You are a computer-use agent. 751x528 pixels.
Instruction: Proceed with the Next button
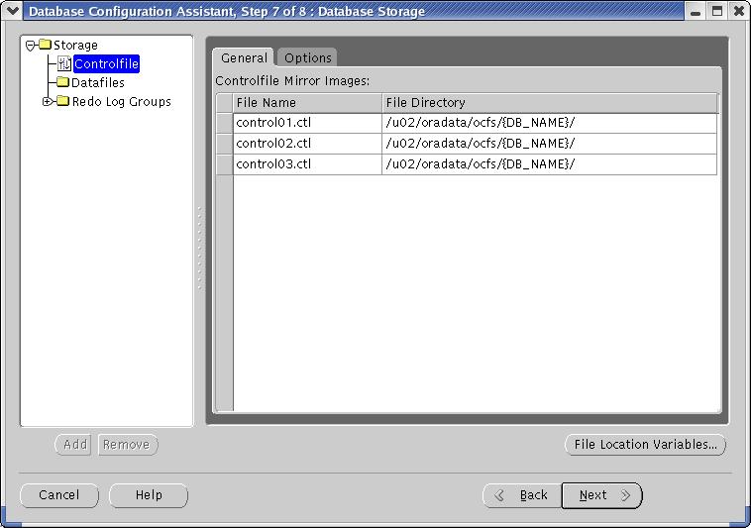pyautogui.click(x=601, y=495)
